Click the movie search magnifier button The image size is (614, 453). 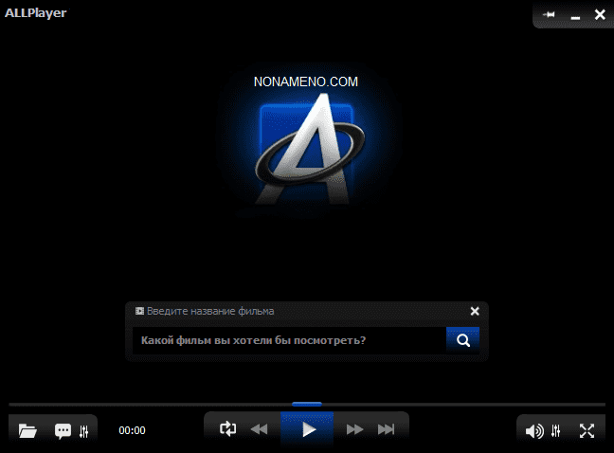pos(462,340)
